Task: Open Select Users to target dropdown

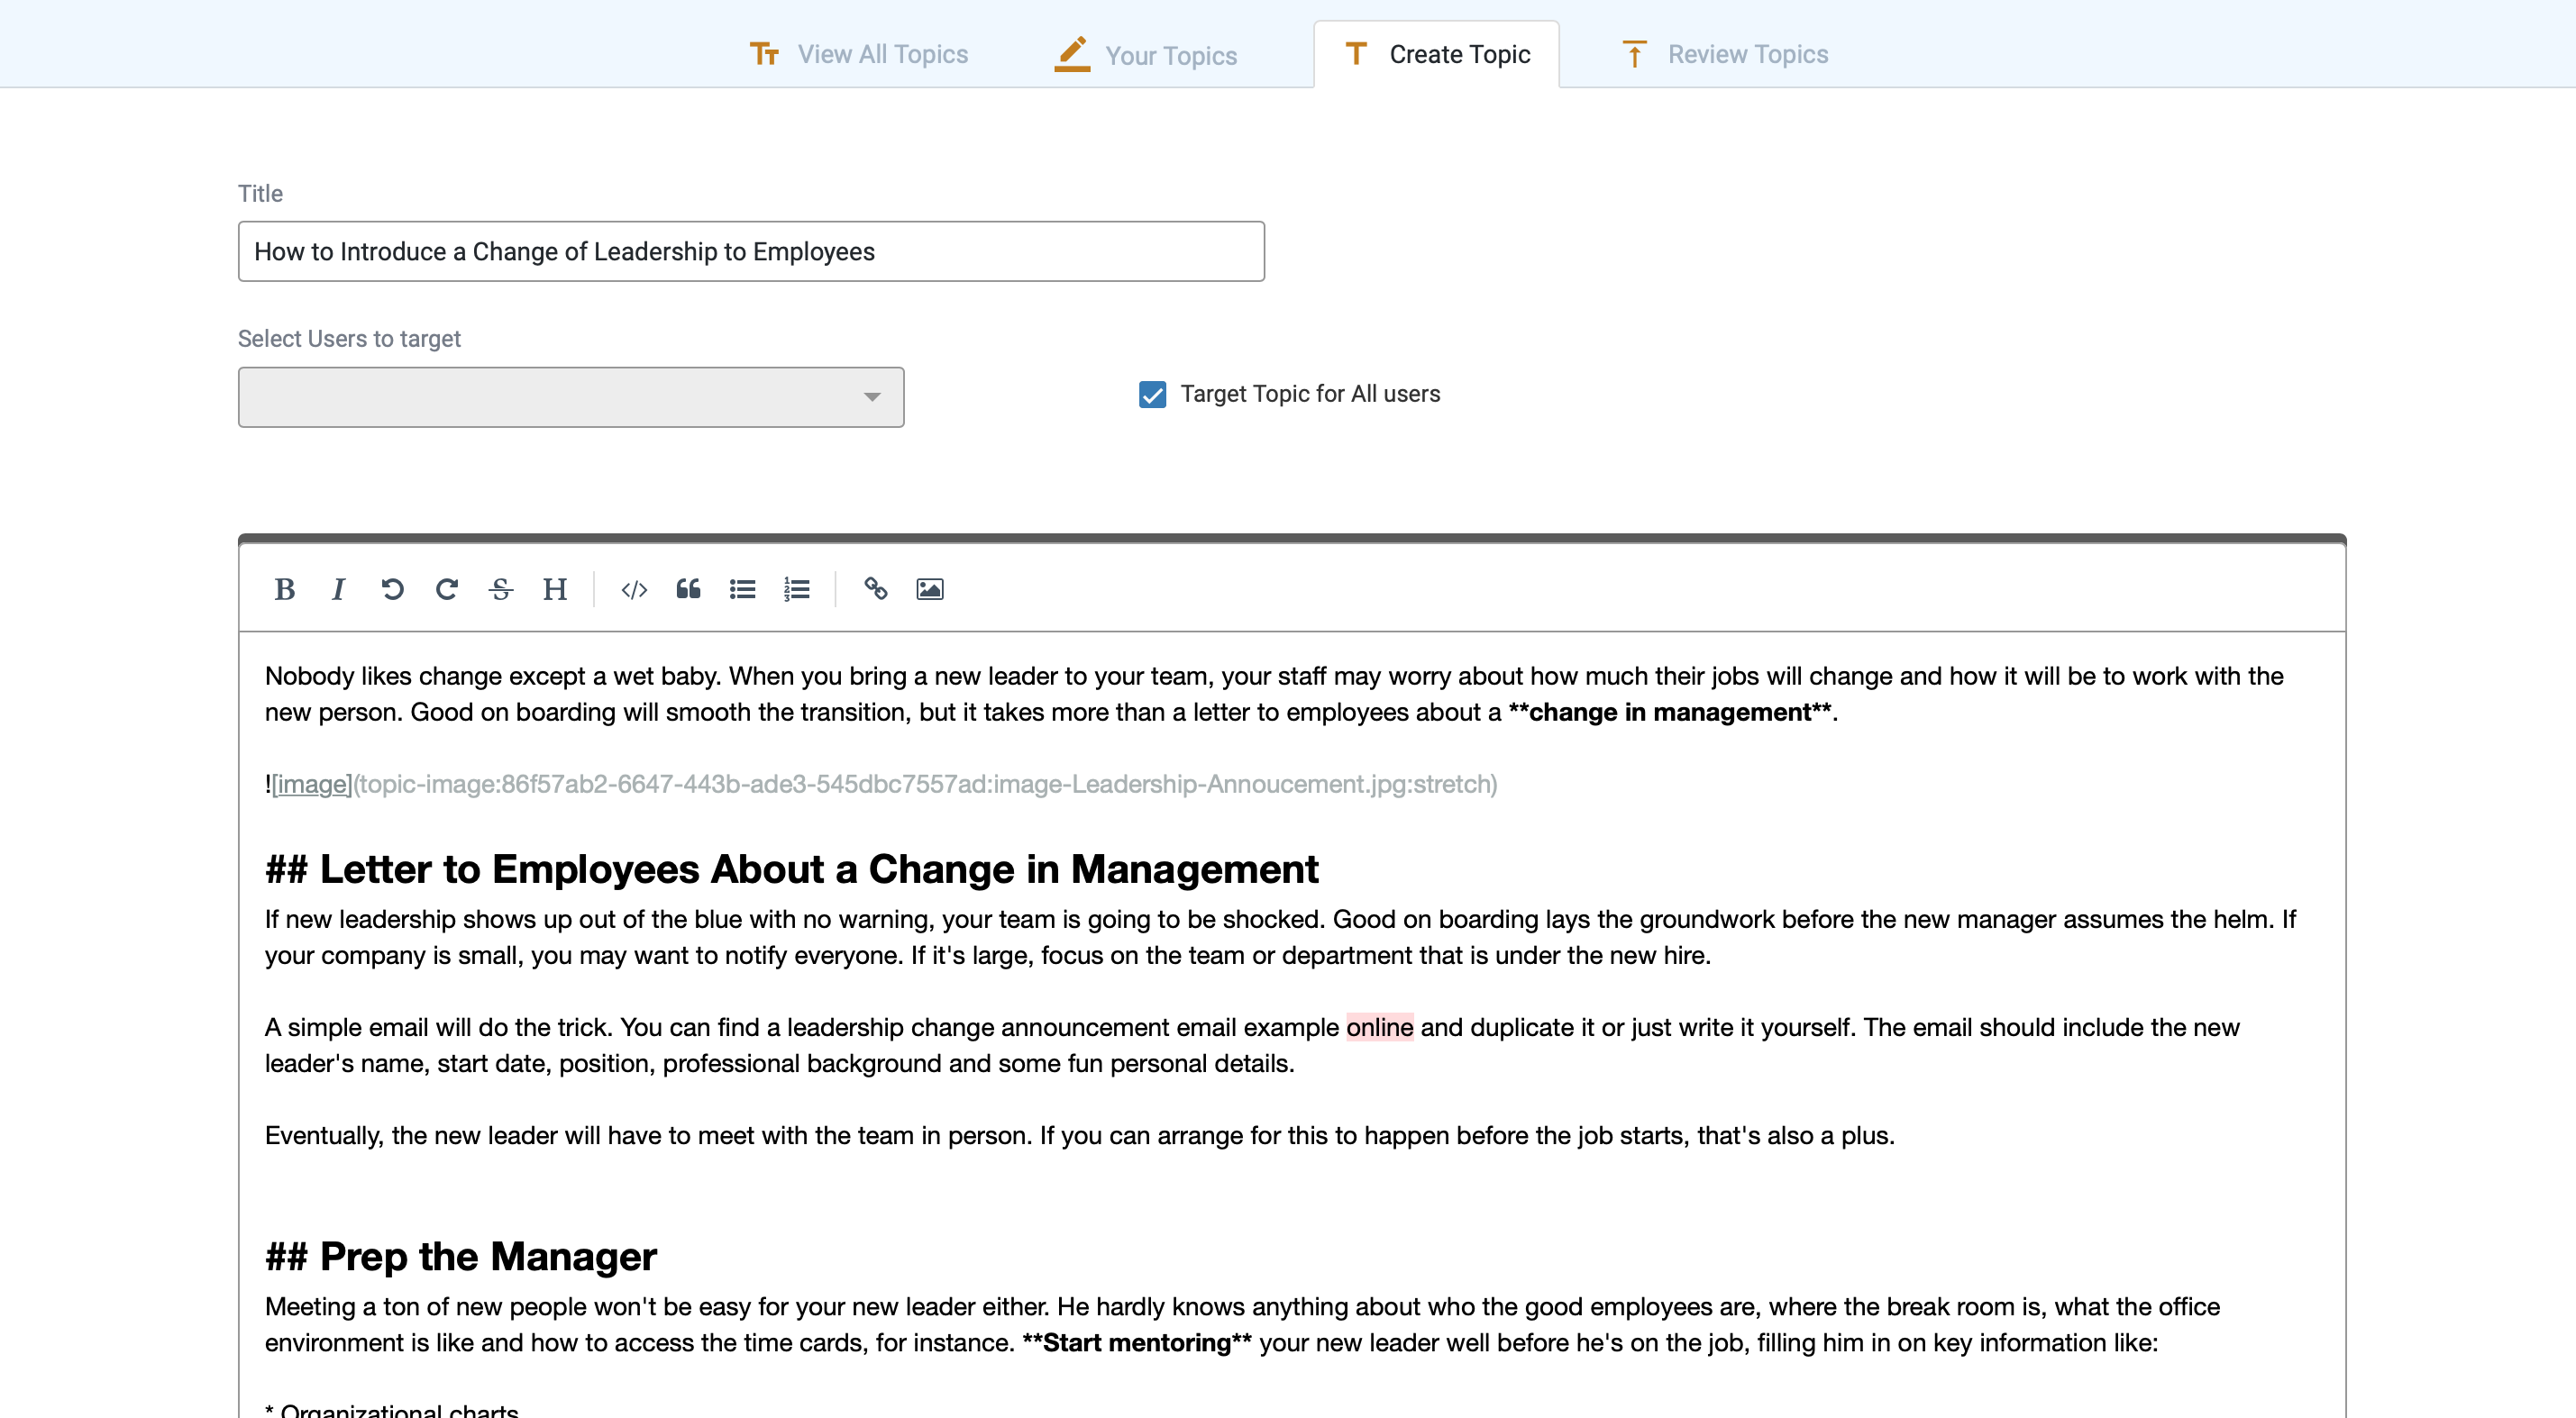Action: click(571, 396)
